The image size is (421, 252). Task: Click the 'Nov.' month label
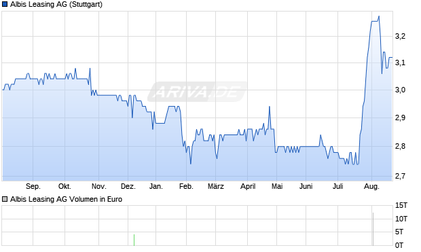[x=99, y=186]
